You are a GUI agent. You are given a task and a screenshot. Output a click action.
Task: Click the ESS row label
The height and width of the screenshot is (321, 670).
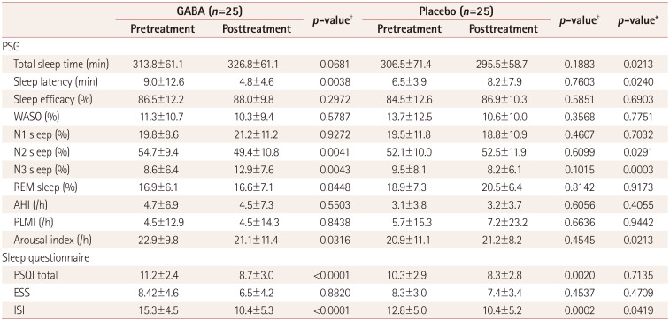20,293
